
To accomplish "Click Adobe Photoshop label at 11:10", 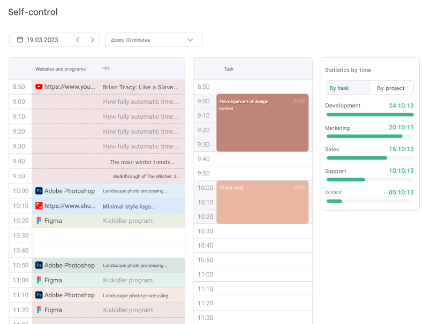I will pos(70,295).
